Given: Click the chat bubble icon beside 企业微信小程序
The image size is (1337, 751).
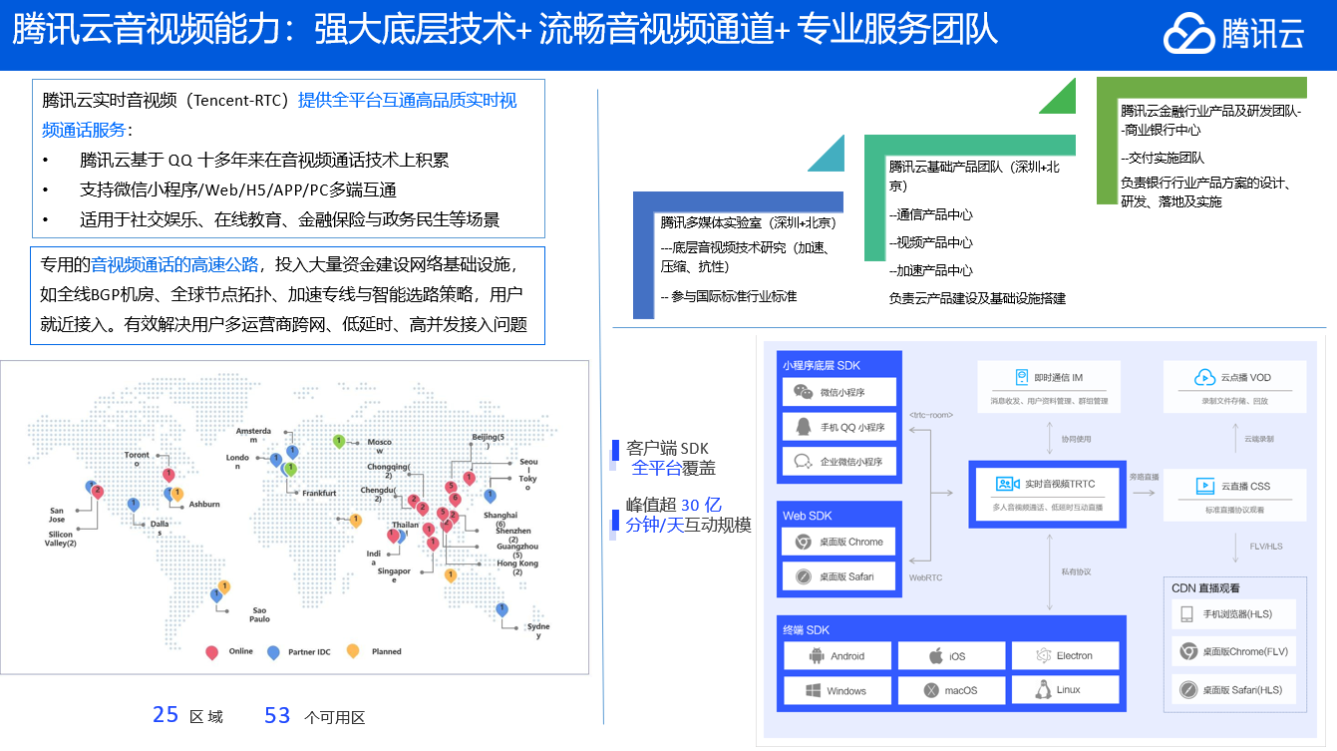Looking at the screenshot, I should [x=803, y=462].
